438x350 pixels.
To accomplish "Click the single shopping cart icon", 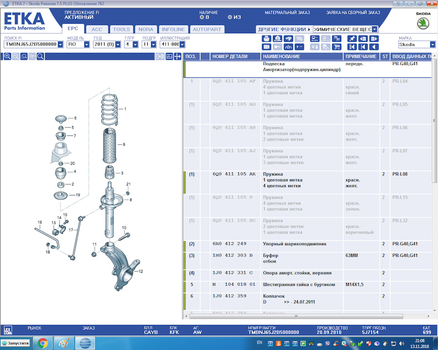I will click(336, 47).
